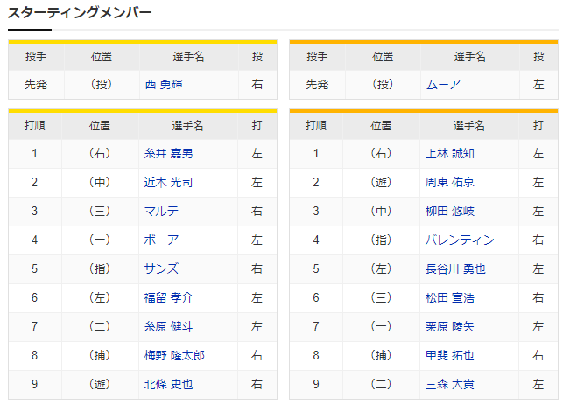This screenshot has height=418, width=570.
Task: Open 長谷川 勇也 player page
Action: pyautogui.click(x=455, y=269)
